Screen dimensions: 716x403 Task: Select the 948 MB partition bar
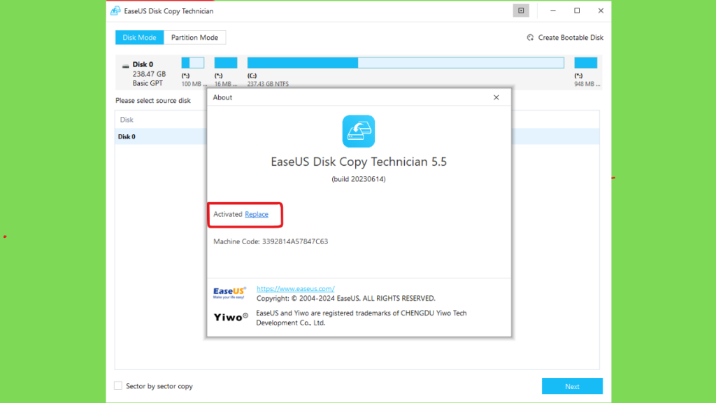[x=586, y=62]
